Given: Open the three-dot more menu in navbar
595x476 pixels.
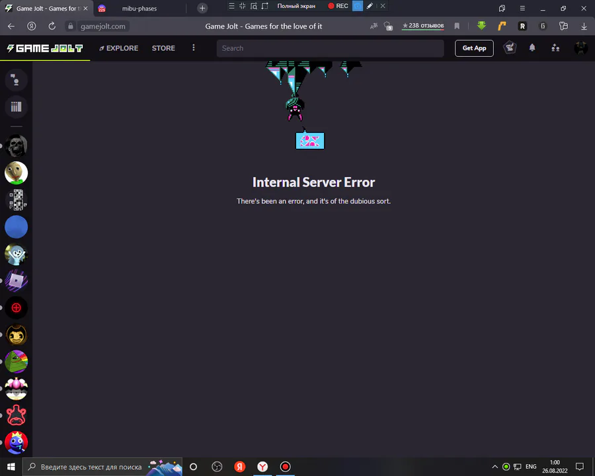Looking at the screenshot, I should (x=194, y=48).
